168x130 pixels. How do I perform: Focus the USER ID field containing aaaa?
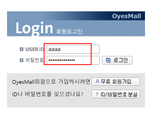tap(73, 49)
